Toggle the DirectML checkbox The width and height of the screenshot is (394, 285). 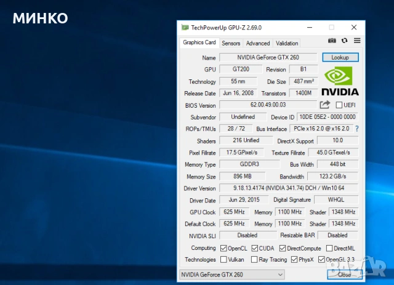click(x=329, y=248)
